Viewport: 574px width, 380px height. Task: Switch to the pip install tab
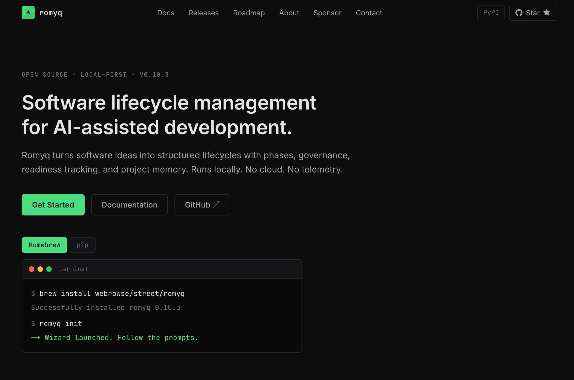click(82, 245)
